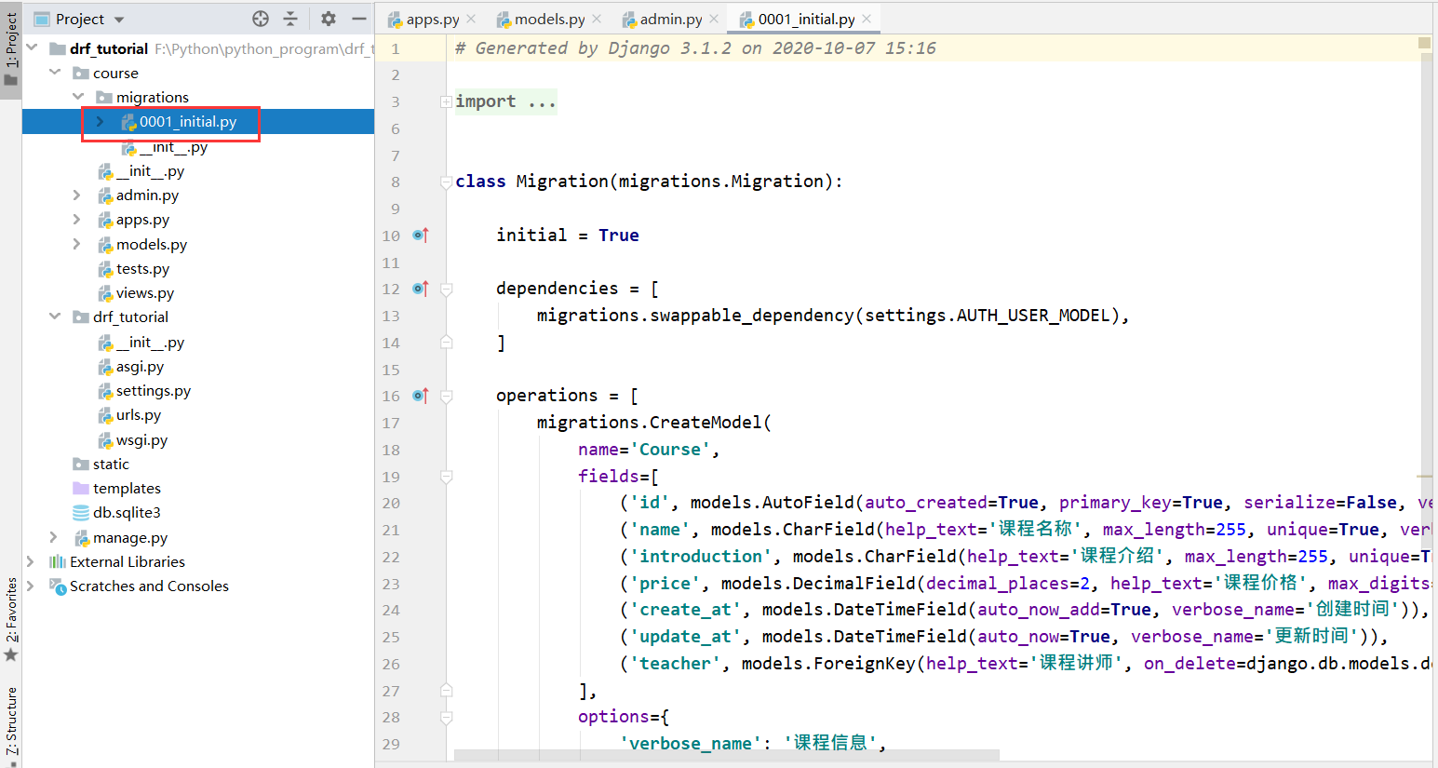Expand the 0001_initial.py tree node

click(x=101, y=121)
